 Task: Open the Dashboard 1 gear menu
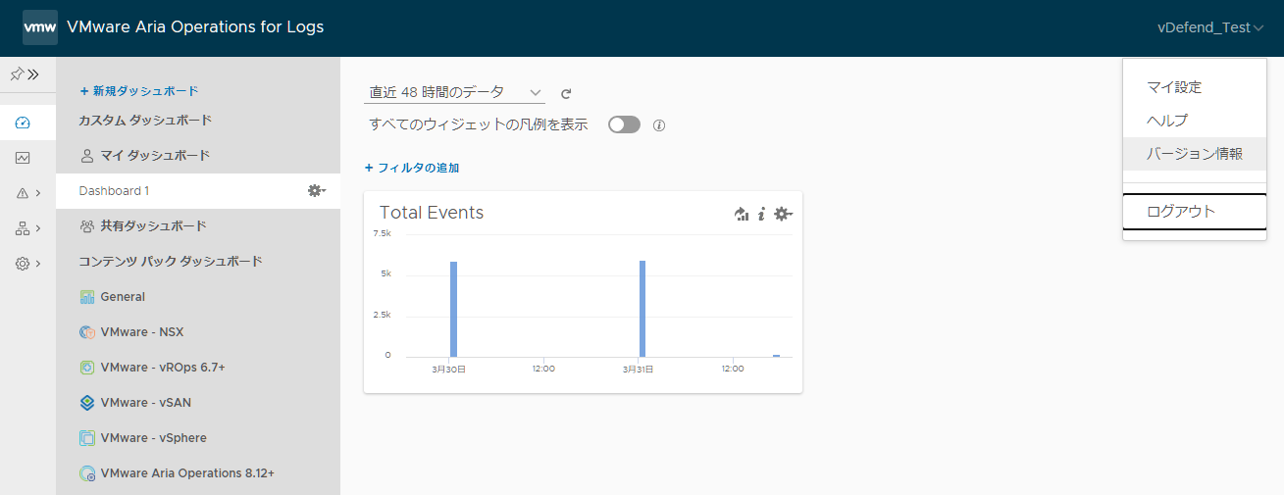pos(316,190)
